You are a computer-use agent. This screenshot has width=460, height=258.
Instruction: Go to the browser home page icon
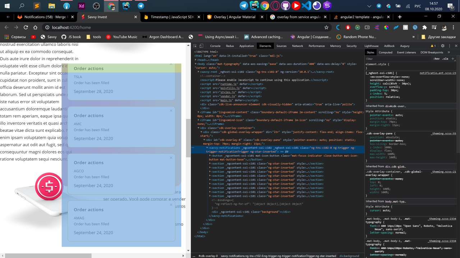tap(35, 27)
